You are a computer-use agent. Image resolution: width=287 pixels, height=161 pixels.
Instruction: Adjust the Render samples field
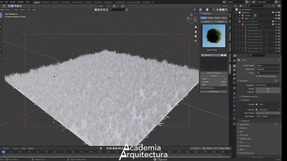click(x=268, y=89)
